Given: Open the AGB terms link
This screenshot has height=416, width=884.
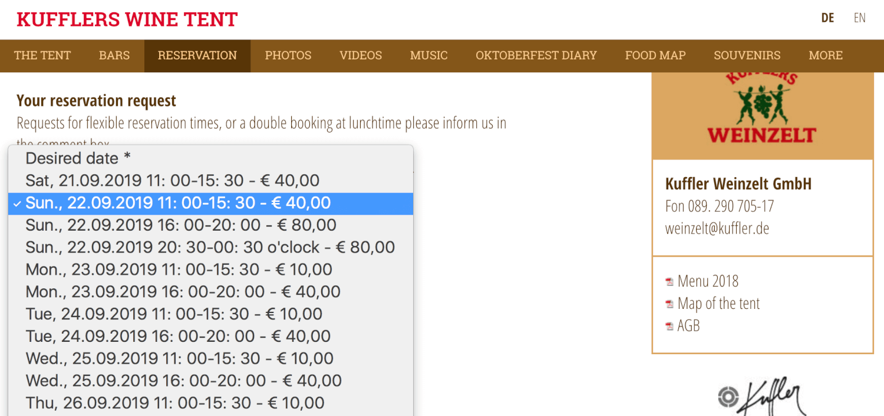Looking at the screenshot, I should pyautogui.click(x=689, y=326).
